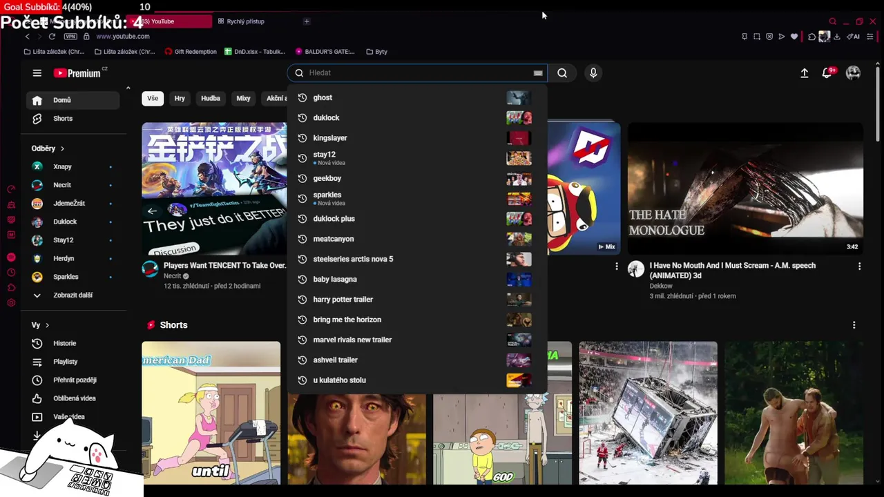Open the Byty bookmarks folder
Screen dimensions: 884x497
click(377, 52)
